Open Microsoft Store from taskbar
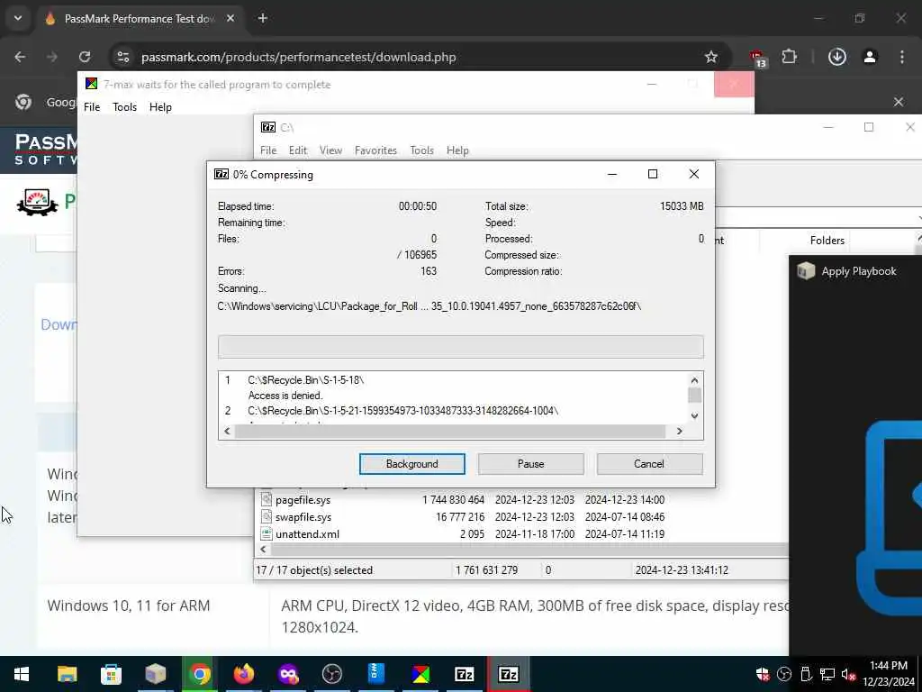This screenshot has width=922, height=692. coord(111,674)
